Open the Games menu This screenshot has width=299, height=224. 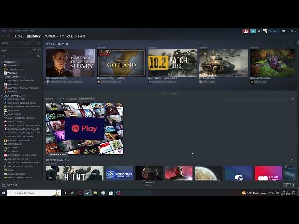pyautogui.click(x=25, y=31)
